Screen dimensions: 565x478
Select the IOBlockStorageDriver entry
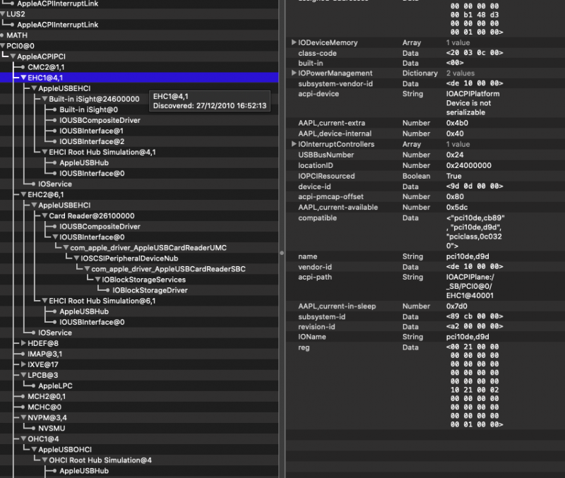[x=150, y=290]
